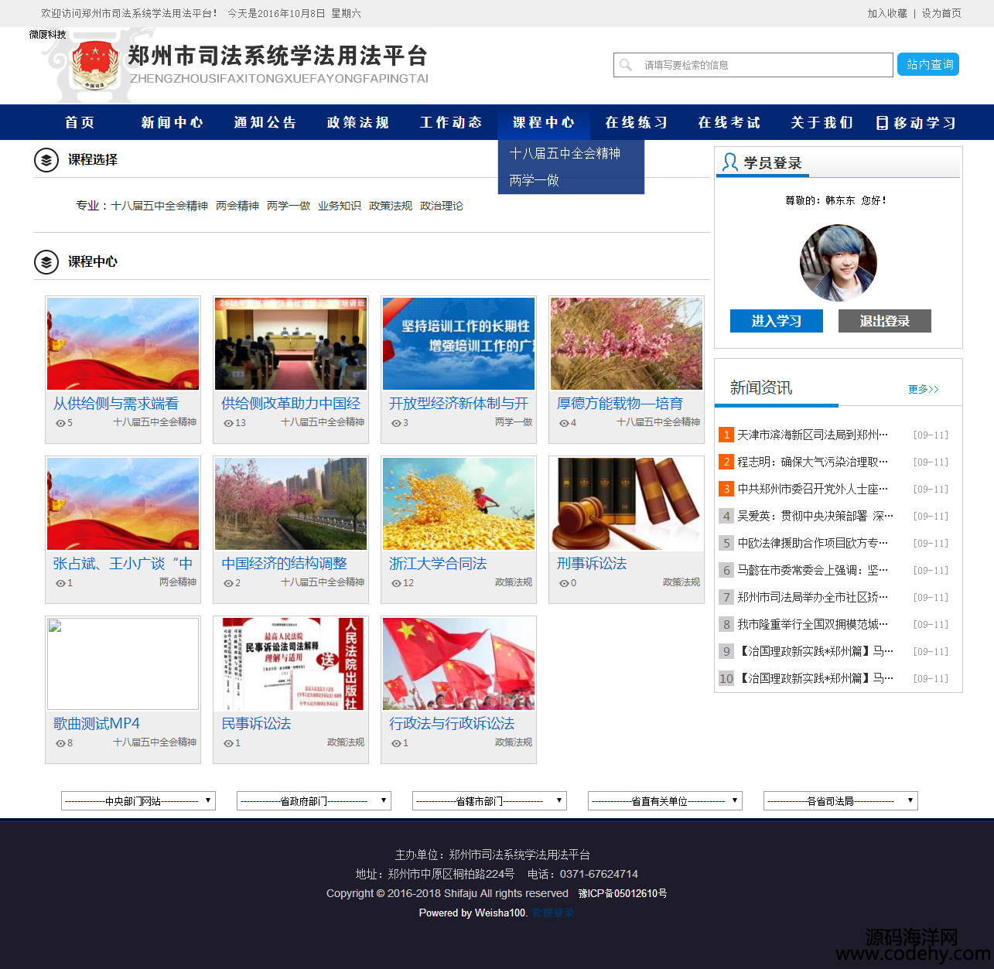Focus the site search input field
The width and height of the screenshot is (994, 969).
click(x=753, y=65)
